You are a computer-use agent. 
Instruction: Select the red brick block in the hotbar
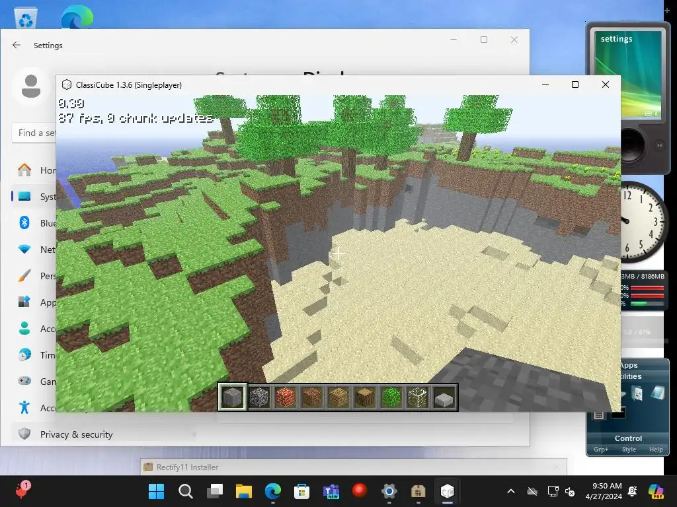[x=286, y=397]
